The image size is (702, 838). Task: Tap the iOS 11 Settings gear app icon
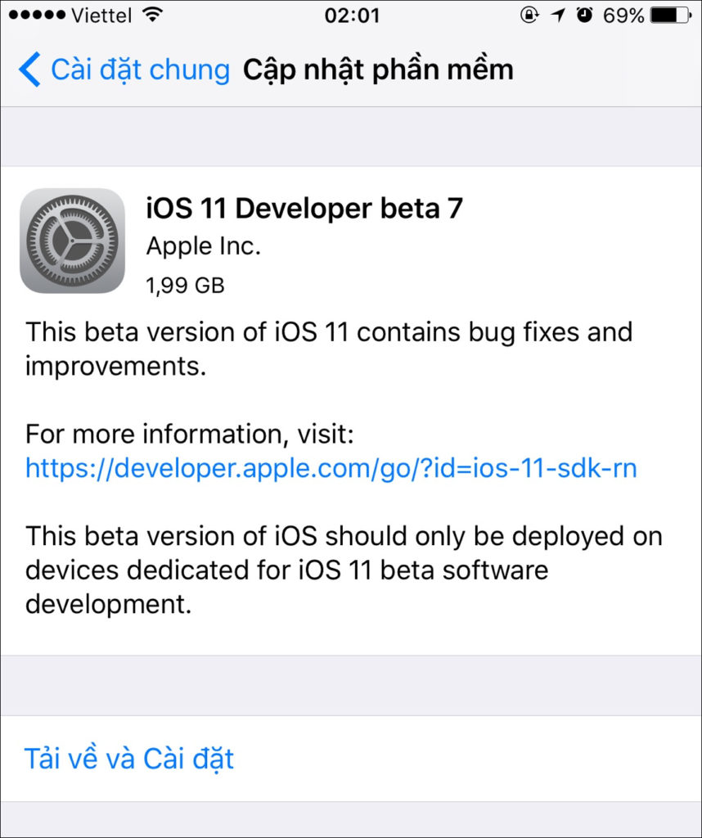tap(73, 241)
